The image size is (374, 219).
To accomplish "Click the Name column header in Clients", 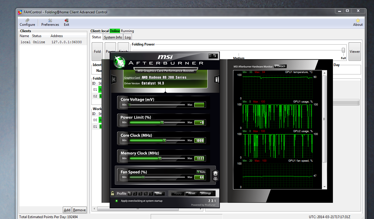I will [x=24, y=36].
